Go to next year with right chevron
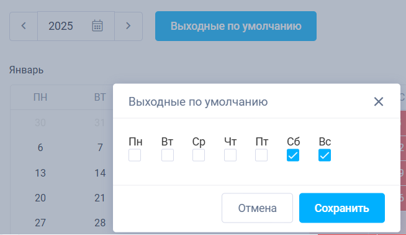This screenshot has width=406, height=235. 129,26
